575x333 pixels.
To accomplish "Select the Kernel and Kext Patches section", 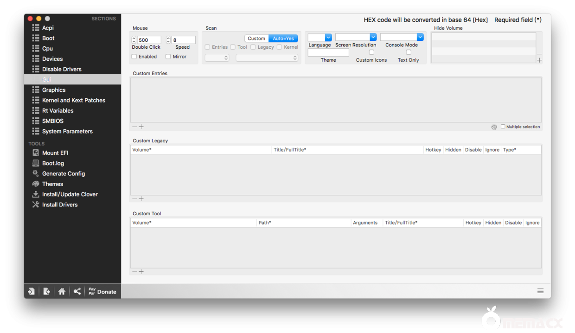I will [73, 100].
